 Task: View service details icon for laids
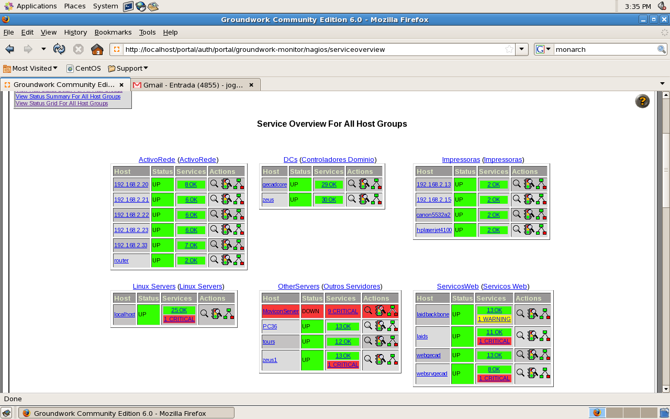click(x=532, y=336)
